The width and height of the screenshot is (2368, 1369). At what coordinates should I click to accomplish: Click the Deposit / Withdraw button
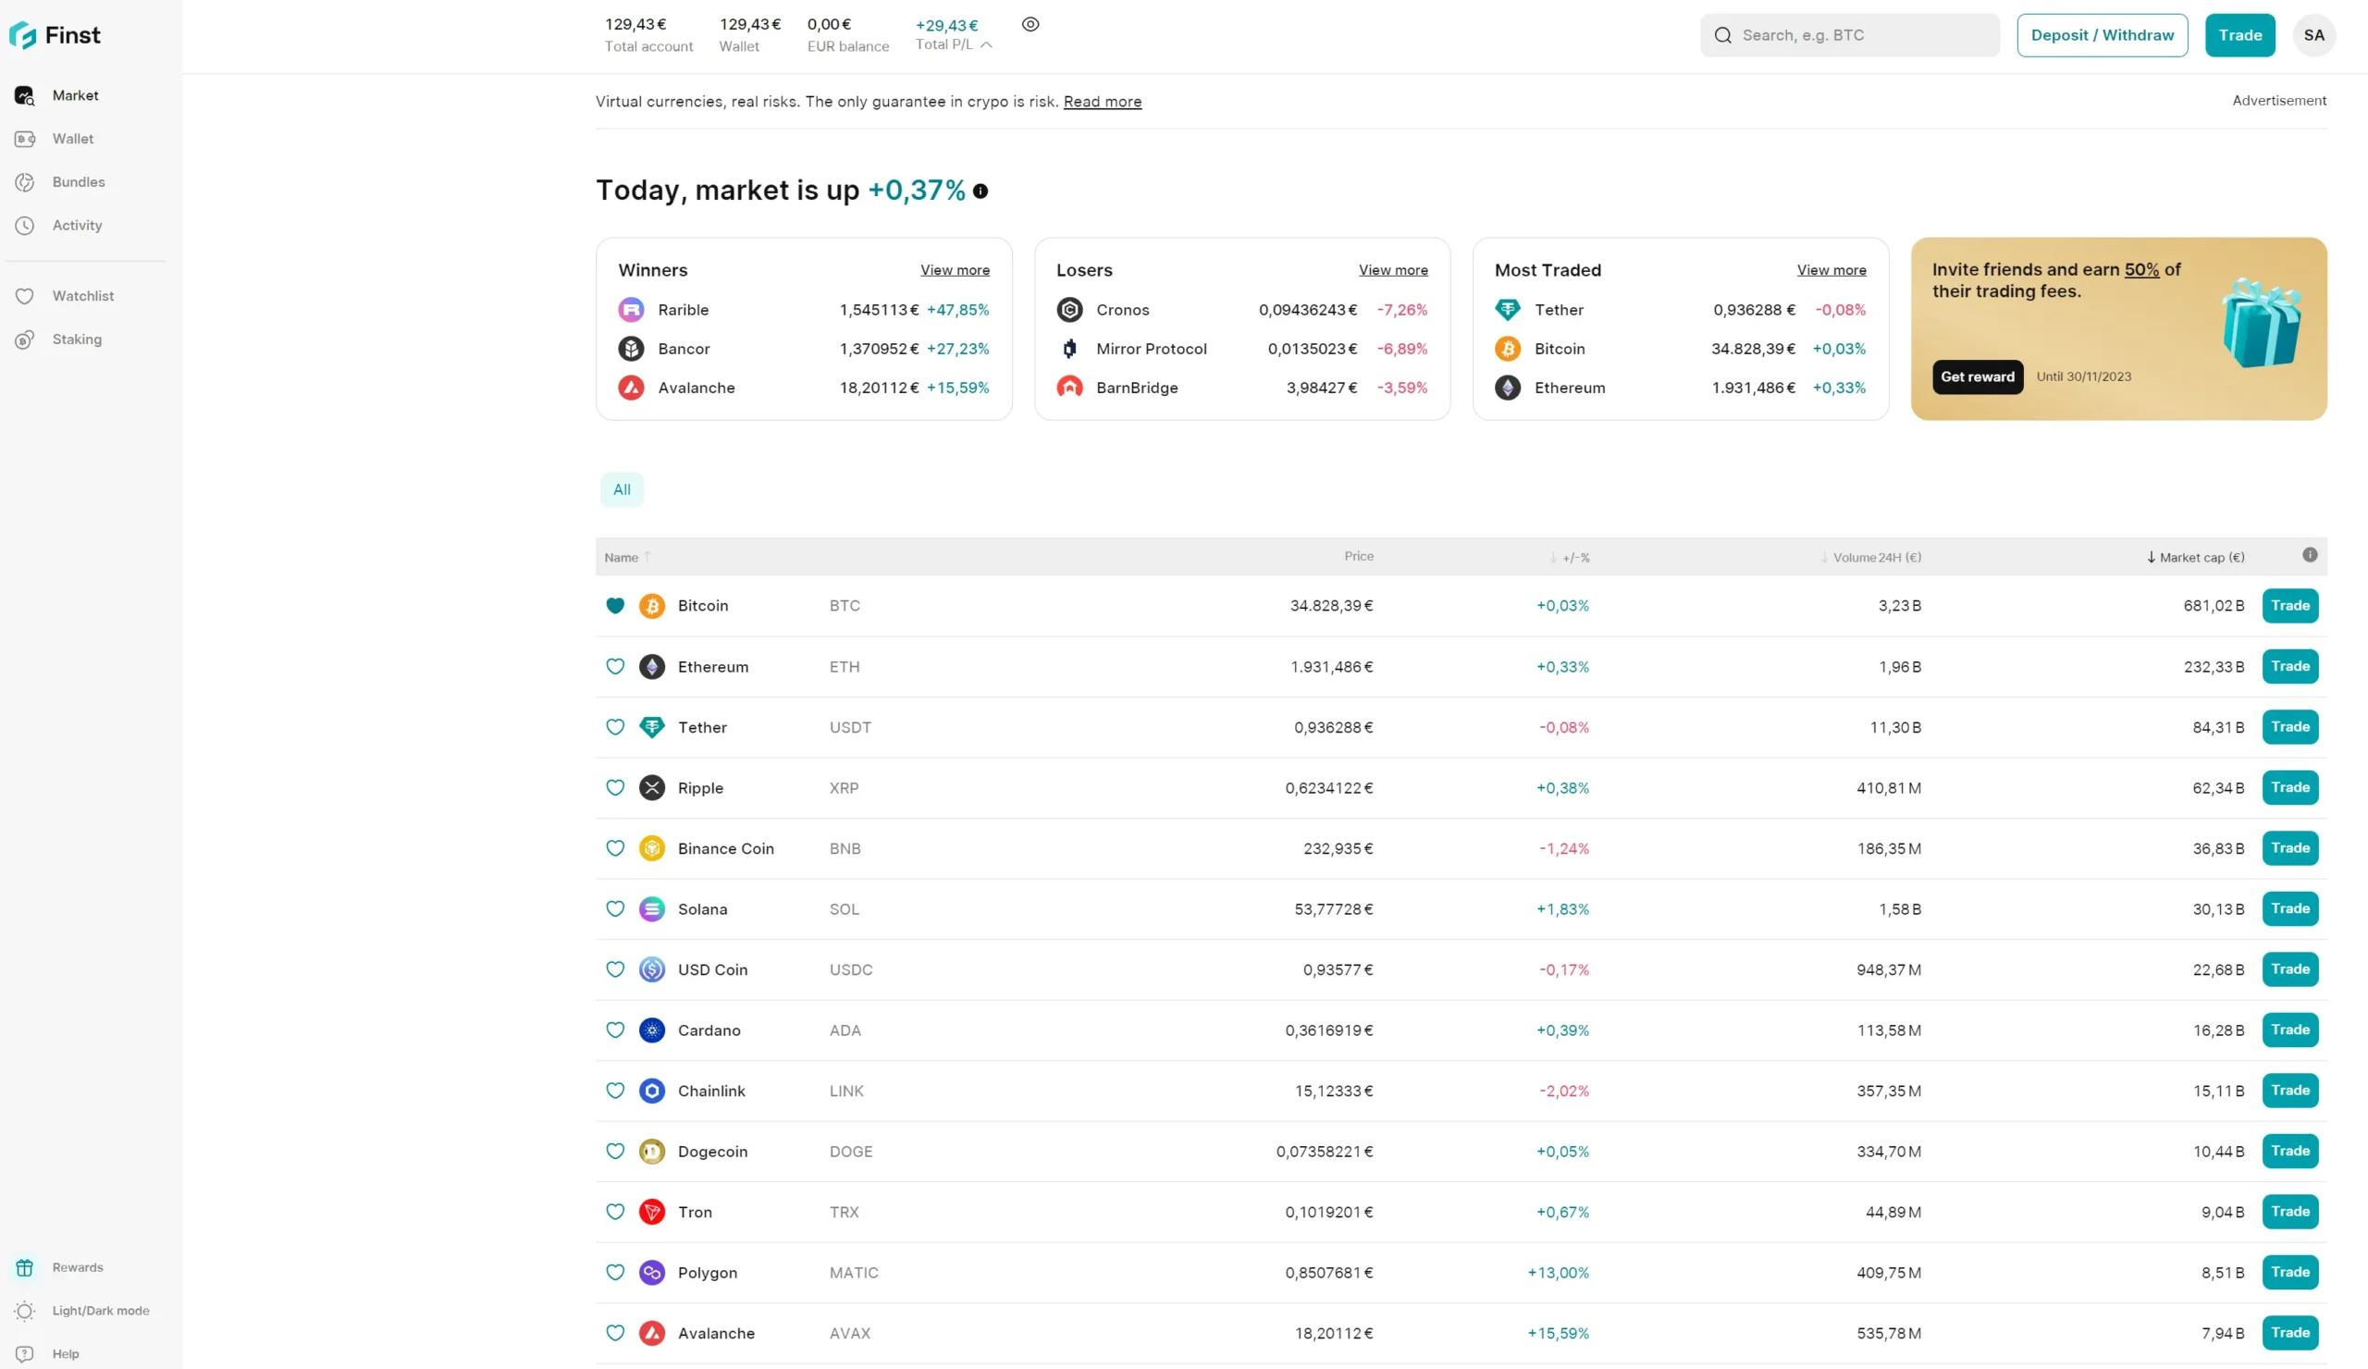(2103, 36)
